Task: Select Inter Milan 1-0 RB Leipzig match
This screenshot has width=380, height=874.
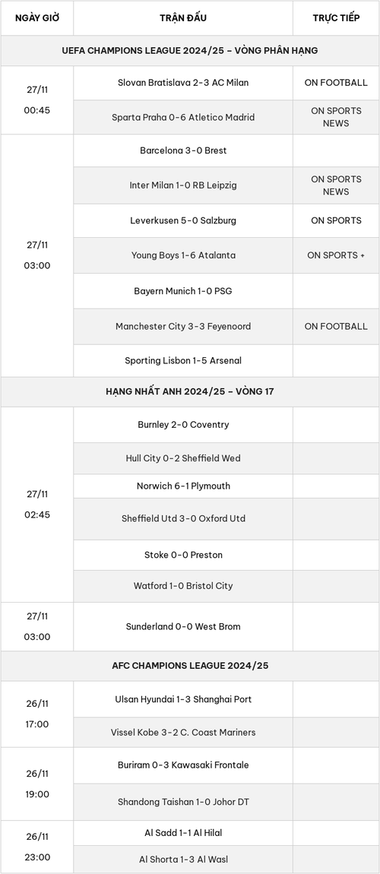Action: pyautogui.click(x=182, y=185)
